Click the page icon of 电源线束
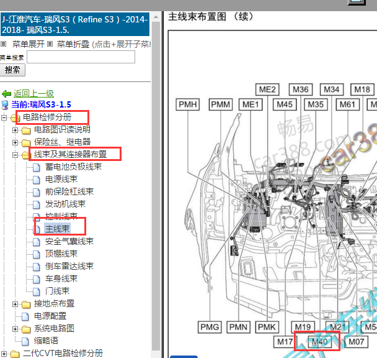Image resolution: width=377 pixels, height=358 pixels. (x=37, y=180)
